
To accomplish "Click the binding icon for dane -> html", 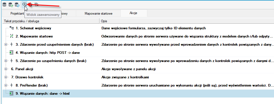I will 12,94.
